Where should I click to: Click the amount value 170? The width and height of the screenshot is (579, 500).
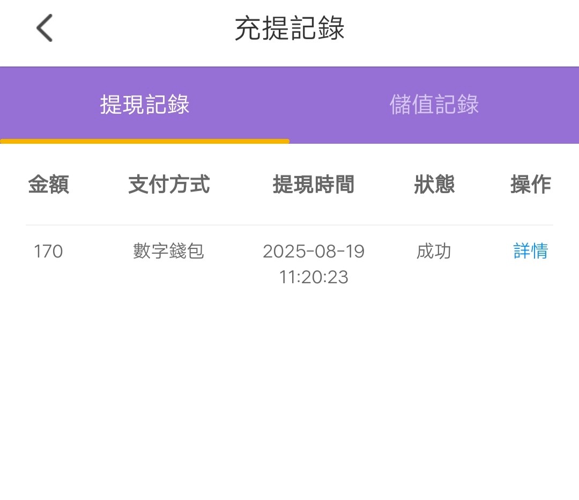point(48,251)
